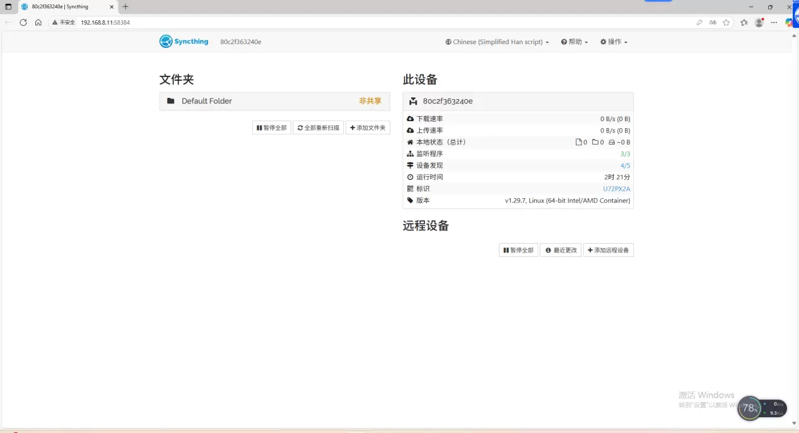Click 添加远程设备 add remote device button
799x433 pixels.
[608, 251]
